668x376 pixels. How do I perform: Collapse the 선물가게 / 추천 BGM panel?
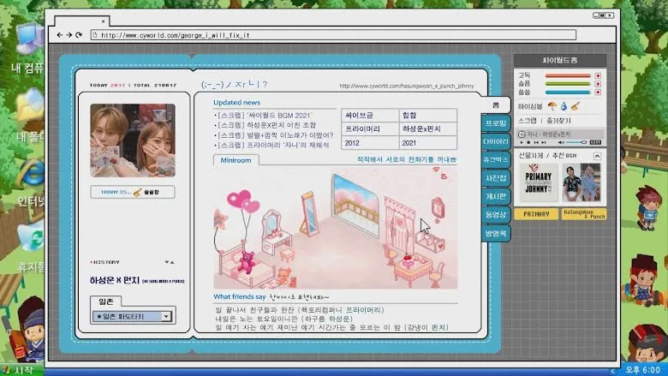point(597,156)
